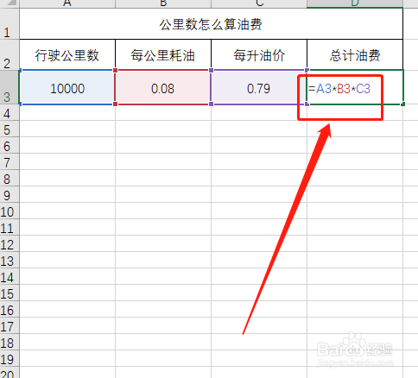Select row 19 header
The width and height of the screenshot is (418, 378).
[9, 358]
